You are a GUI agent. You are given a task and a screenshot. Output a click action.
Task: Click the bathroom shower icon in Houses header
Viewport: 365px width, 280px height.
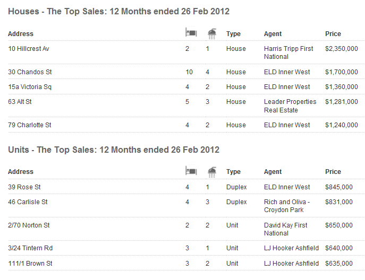pos(212,33)
